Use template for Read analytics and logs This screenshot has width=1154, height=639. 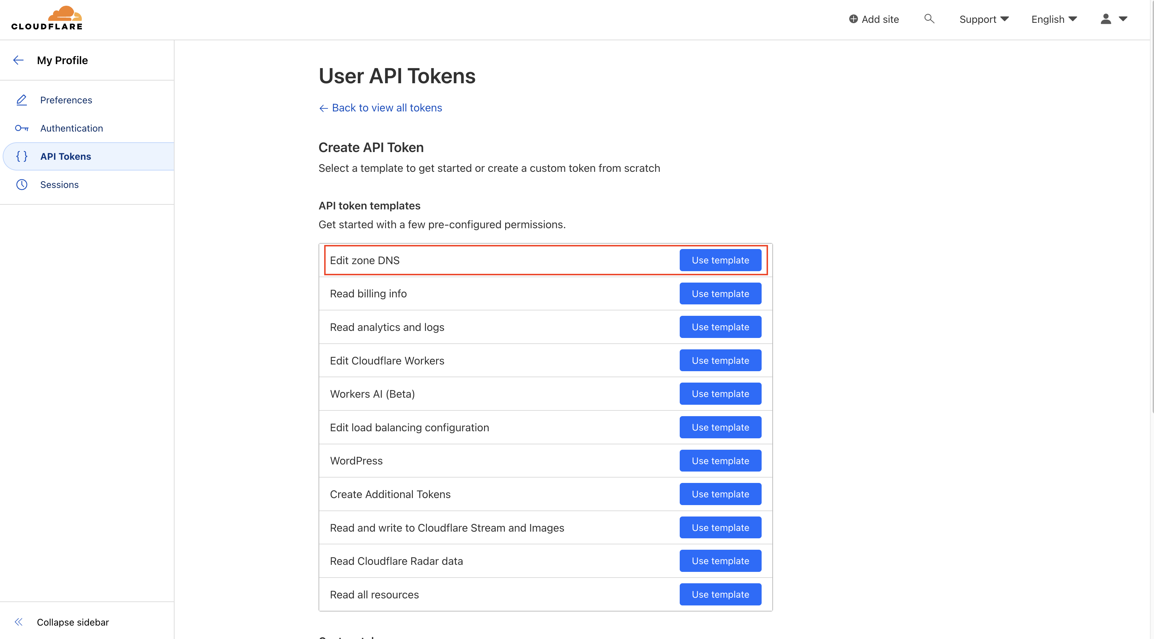[720, 327]
